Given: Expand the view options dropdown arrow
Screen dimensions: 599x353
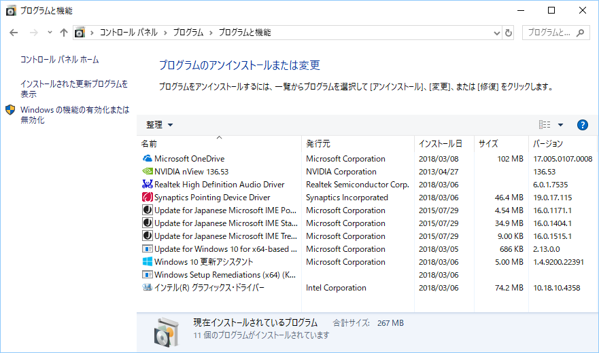Looking at the screenshot, I should click(x=560, y=125).
